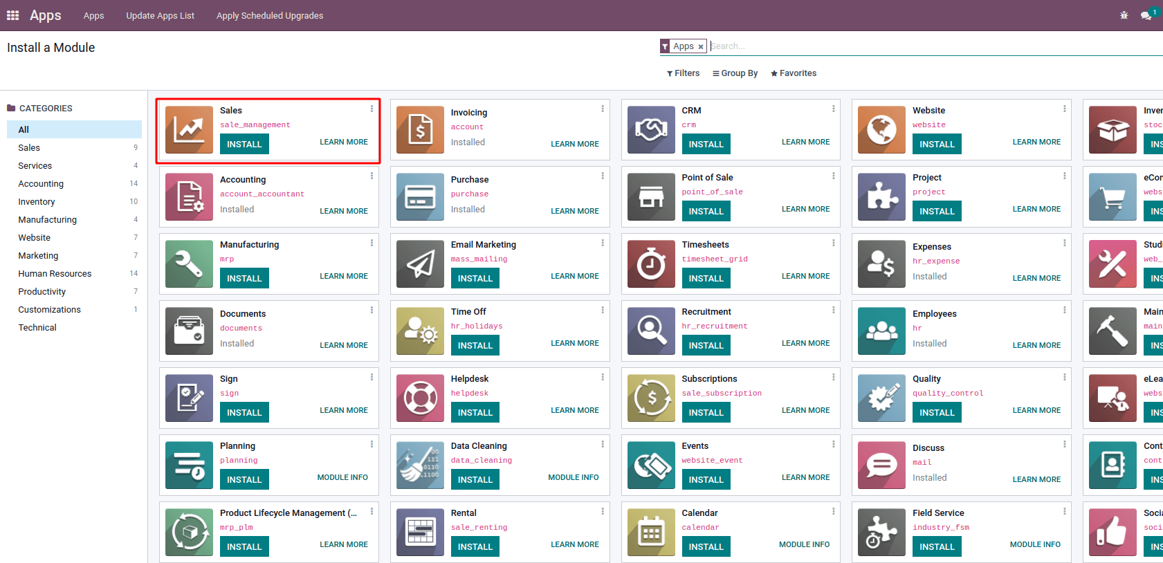Install the CRM module

click(706, 144)
